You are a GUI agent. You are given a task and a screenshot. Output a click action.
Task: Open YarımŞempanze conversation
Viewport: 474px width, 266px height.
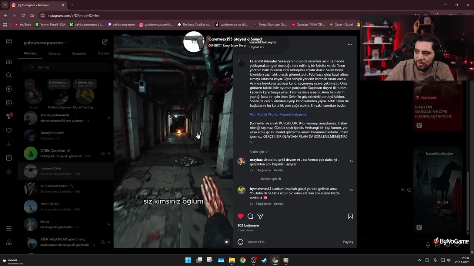click(x=66, y=136)
